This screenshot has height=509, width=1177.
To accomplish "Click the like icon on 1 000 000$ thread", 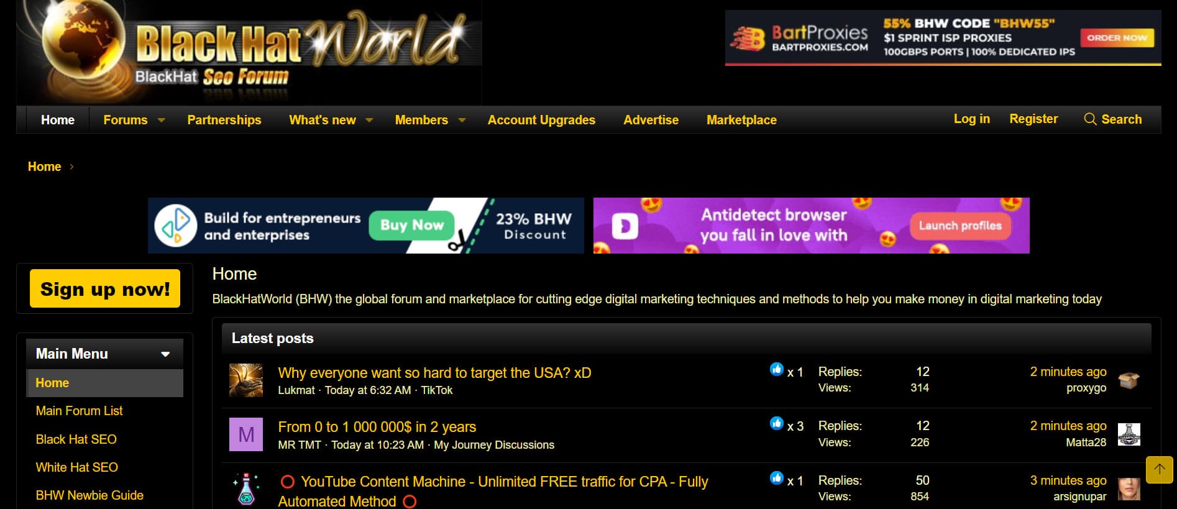I will pos(777,423).
